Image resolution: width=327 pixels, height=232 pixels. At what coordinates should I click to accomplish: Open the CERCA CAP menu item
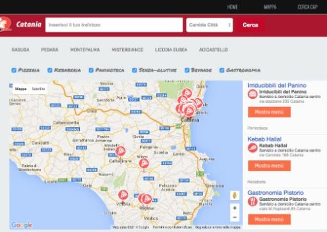pyautogui.click(x=307, y=7)
